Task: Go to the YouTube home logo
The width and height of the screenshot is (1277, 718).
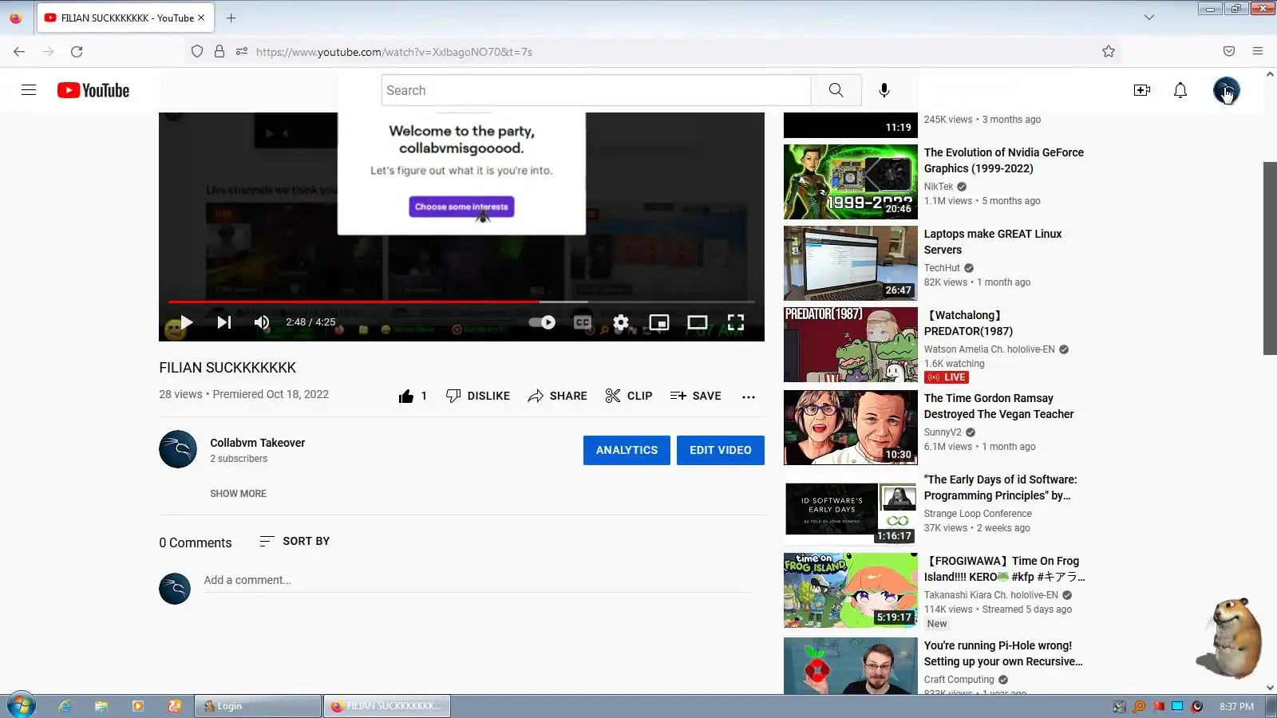Action: point(93,90)
